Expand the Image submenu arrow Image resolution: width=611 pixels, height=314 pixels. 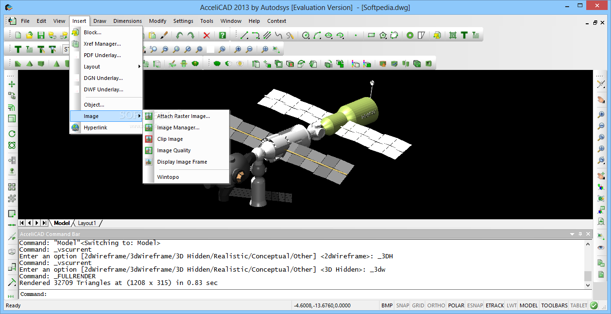139,116
